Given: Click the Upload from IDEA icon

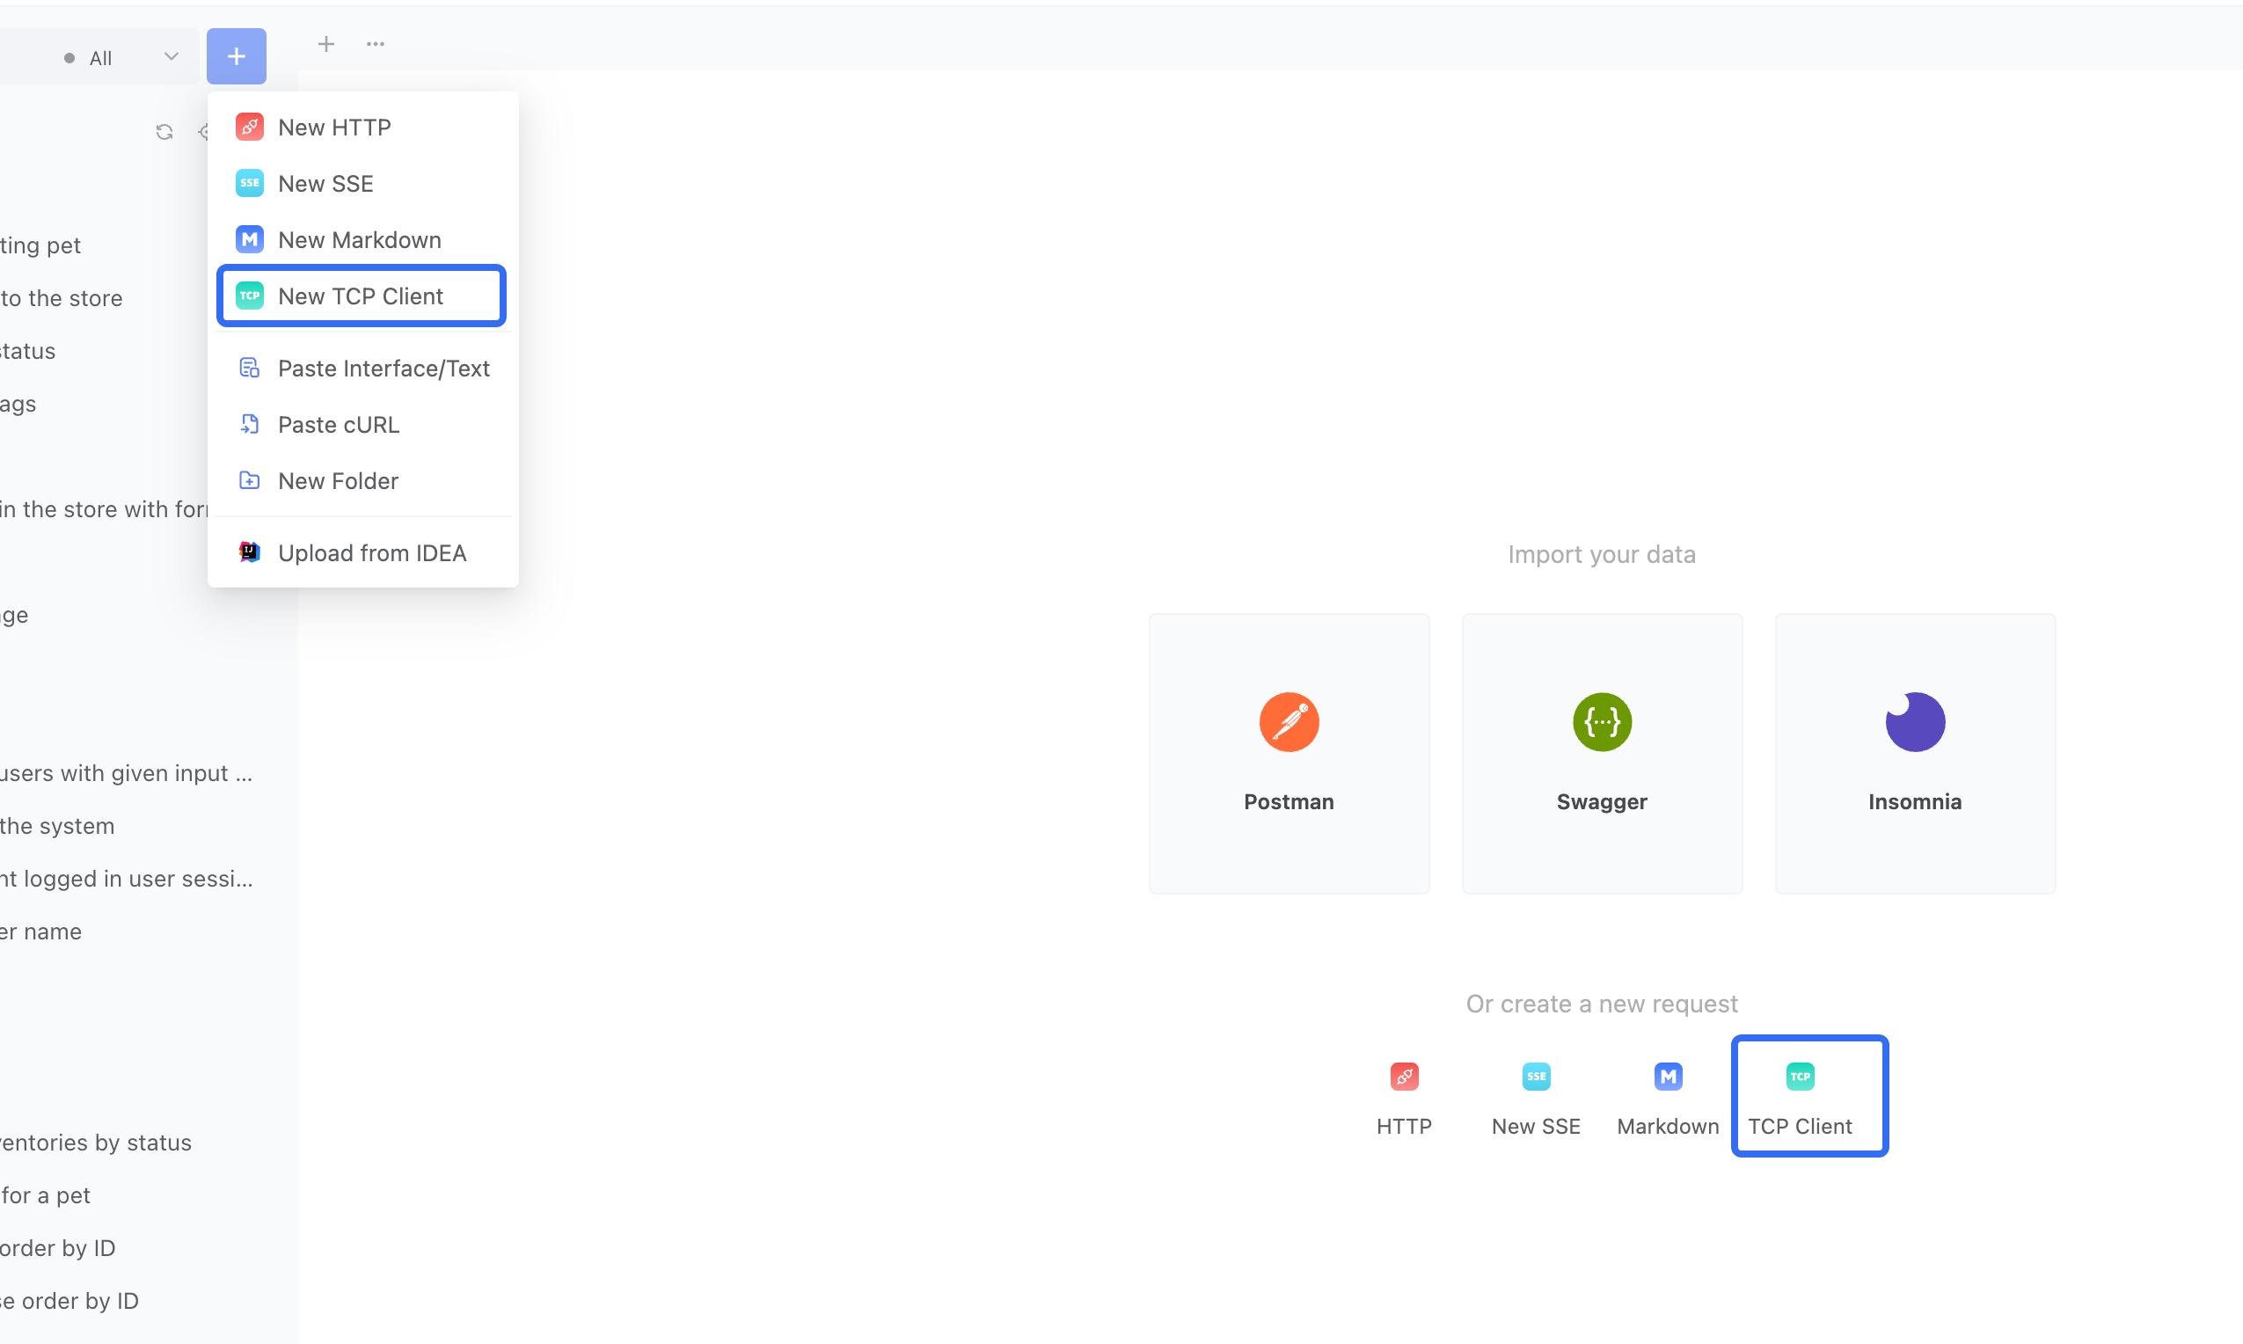Looking at the screenshot, I should pos(250,553).
